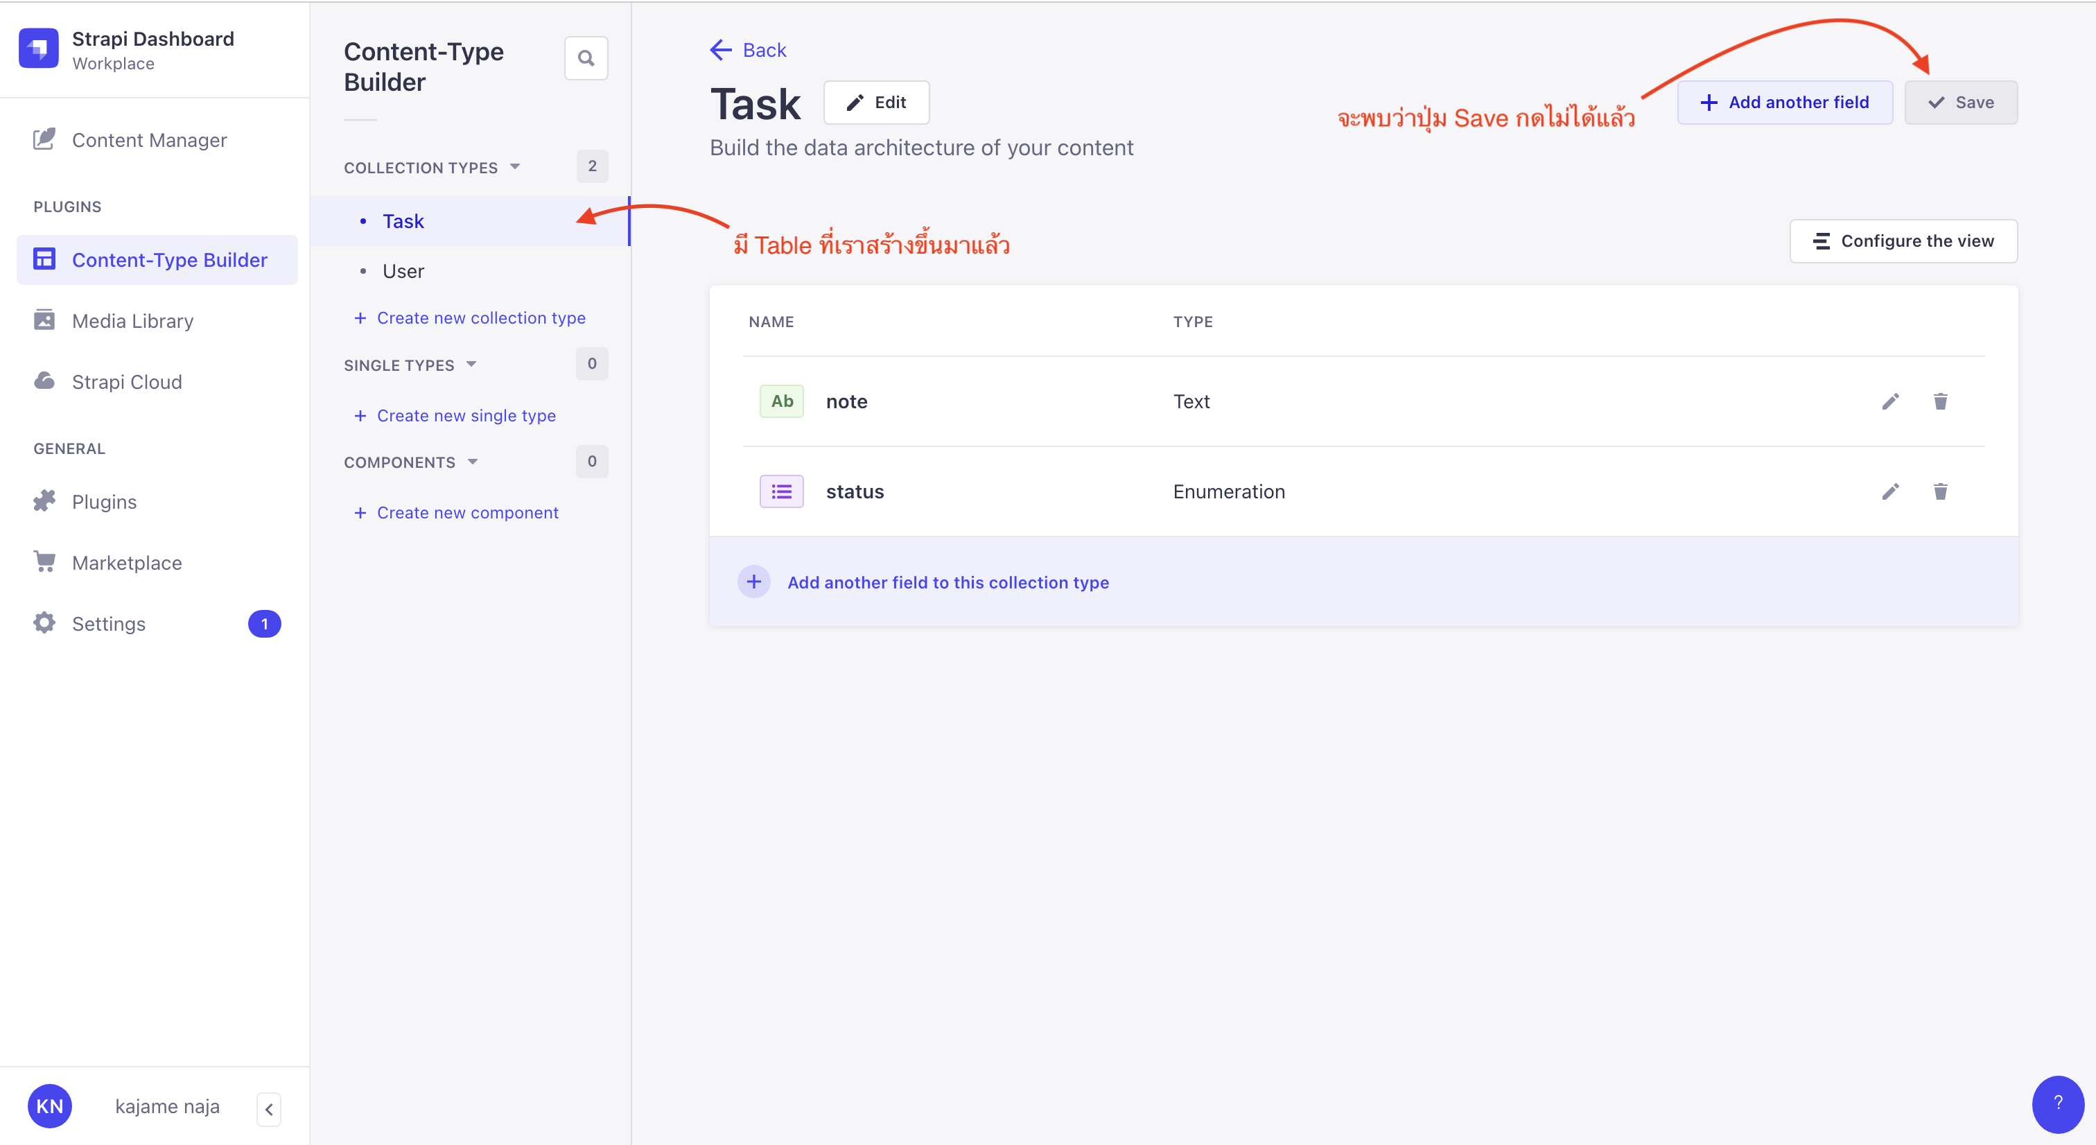Click the Components count badge

(x=593, y=462)
